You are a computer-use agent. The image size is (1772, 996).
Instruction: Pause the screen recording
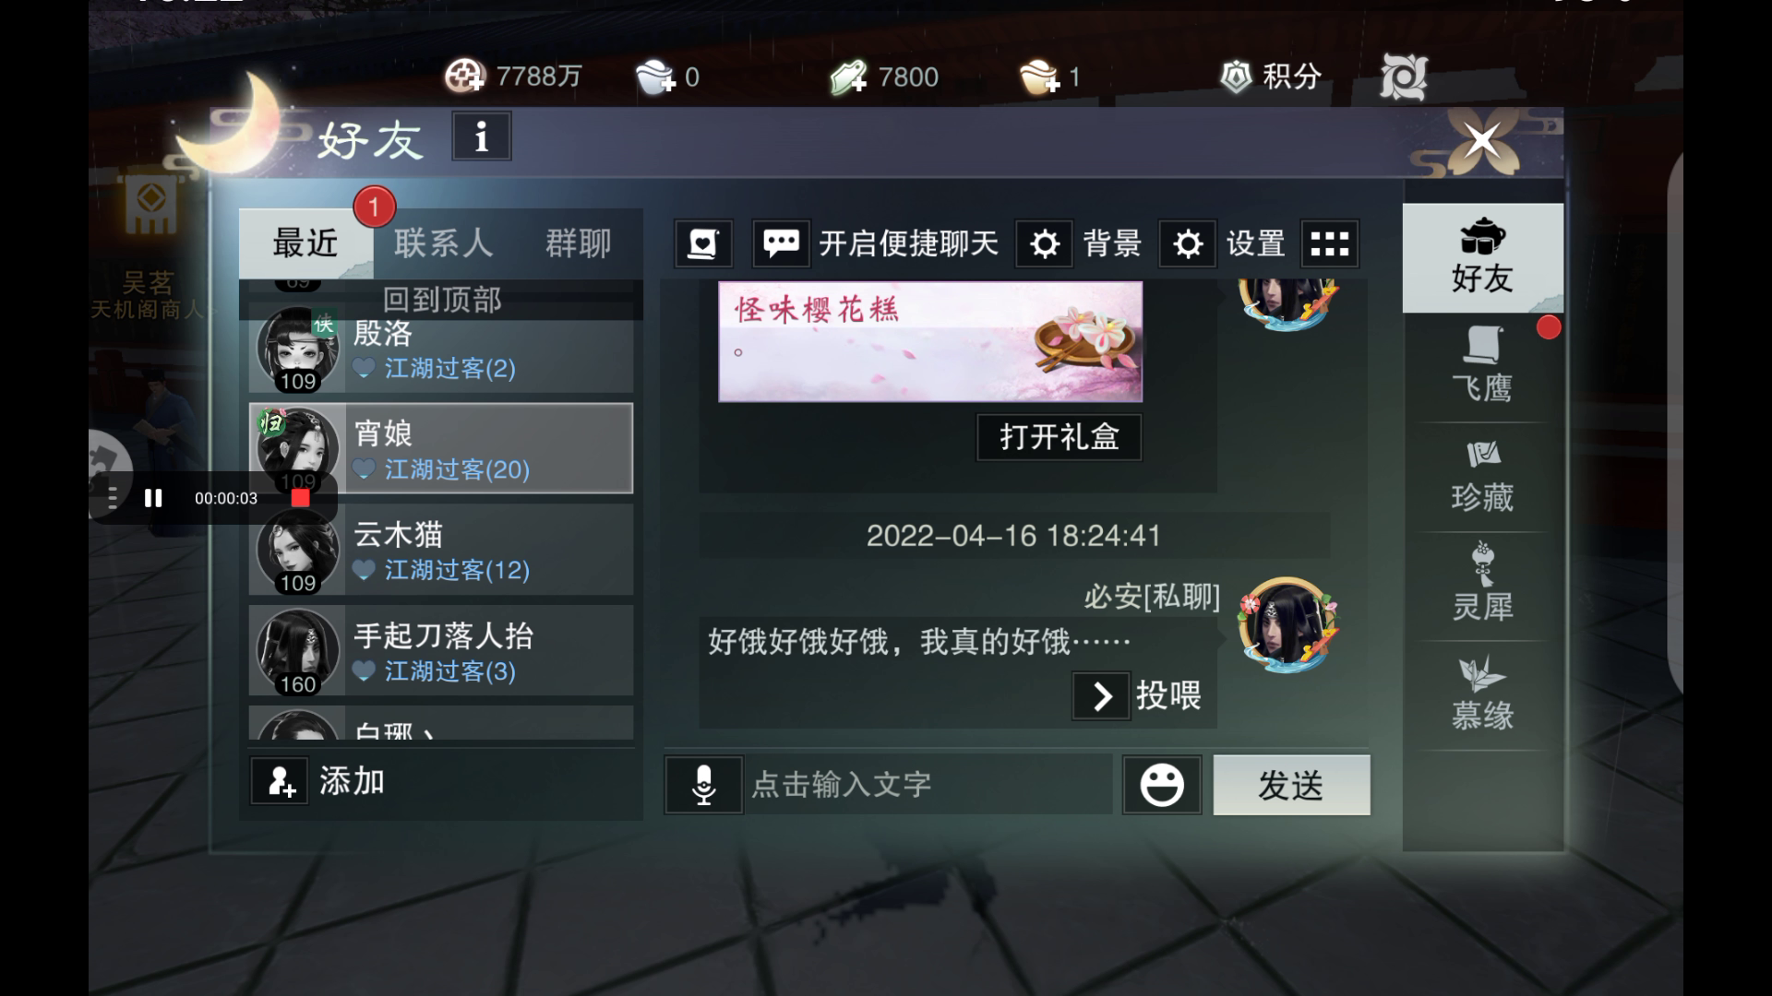pyautogui.click(x=153, y=498)
